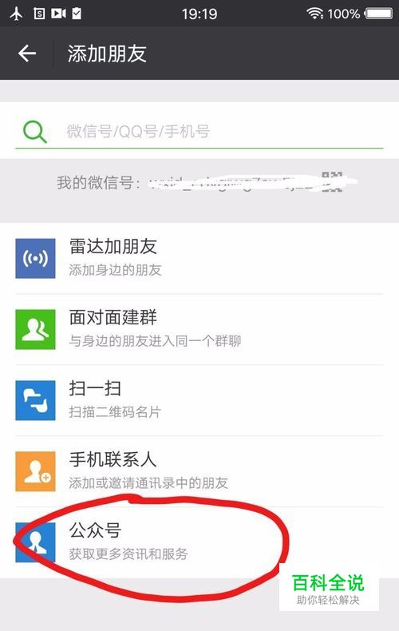Tap the blue scan QR icon
Image resolution: width=399 pixels, height=631 pixels.
[x=35, y=400]
